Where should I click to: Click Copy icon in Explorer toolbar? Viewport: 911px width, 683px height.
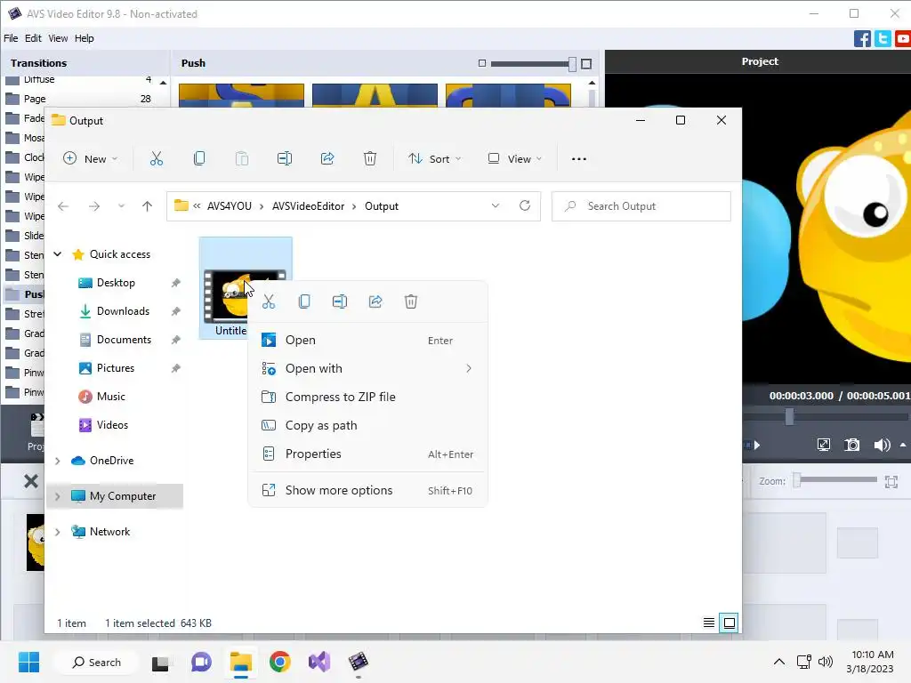tap(198, 158)
